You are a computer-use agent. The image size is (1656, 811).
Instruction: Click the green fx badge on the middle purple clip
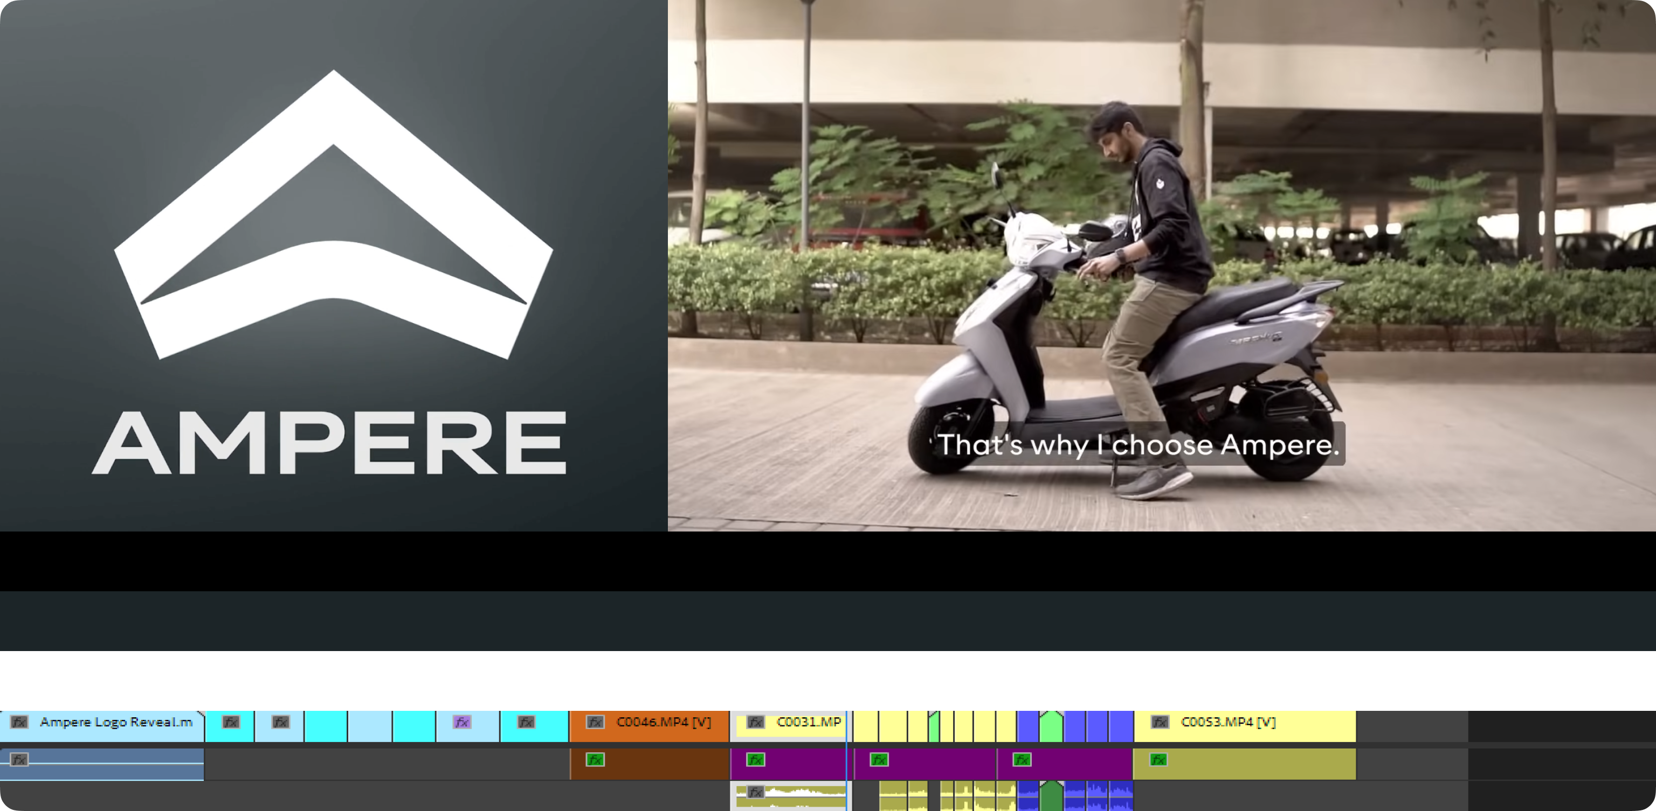click(879, 760)
